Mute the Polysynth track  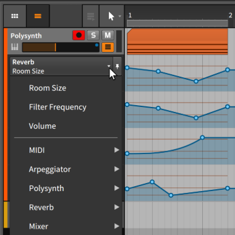pyautogui.click(x=108, y=35)
